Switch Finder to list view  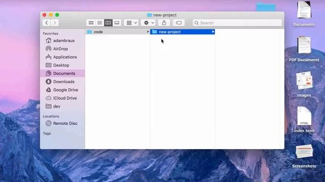point(100,23)
